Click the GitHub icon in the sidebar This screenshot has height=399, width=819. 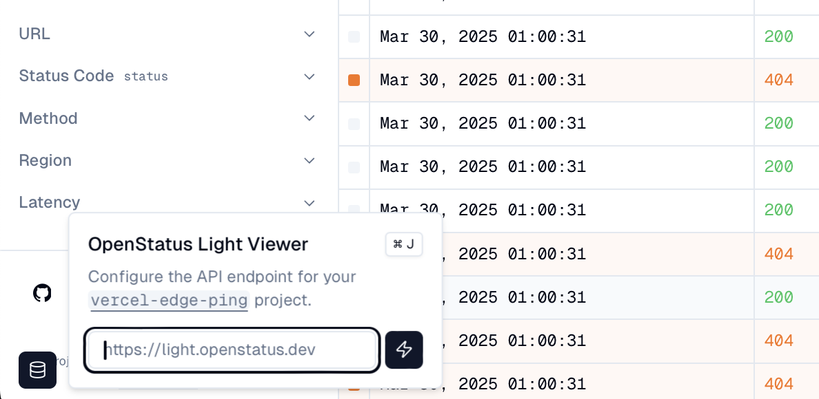click(42, 292)
